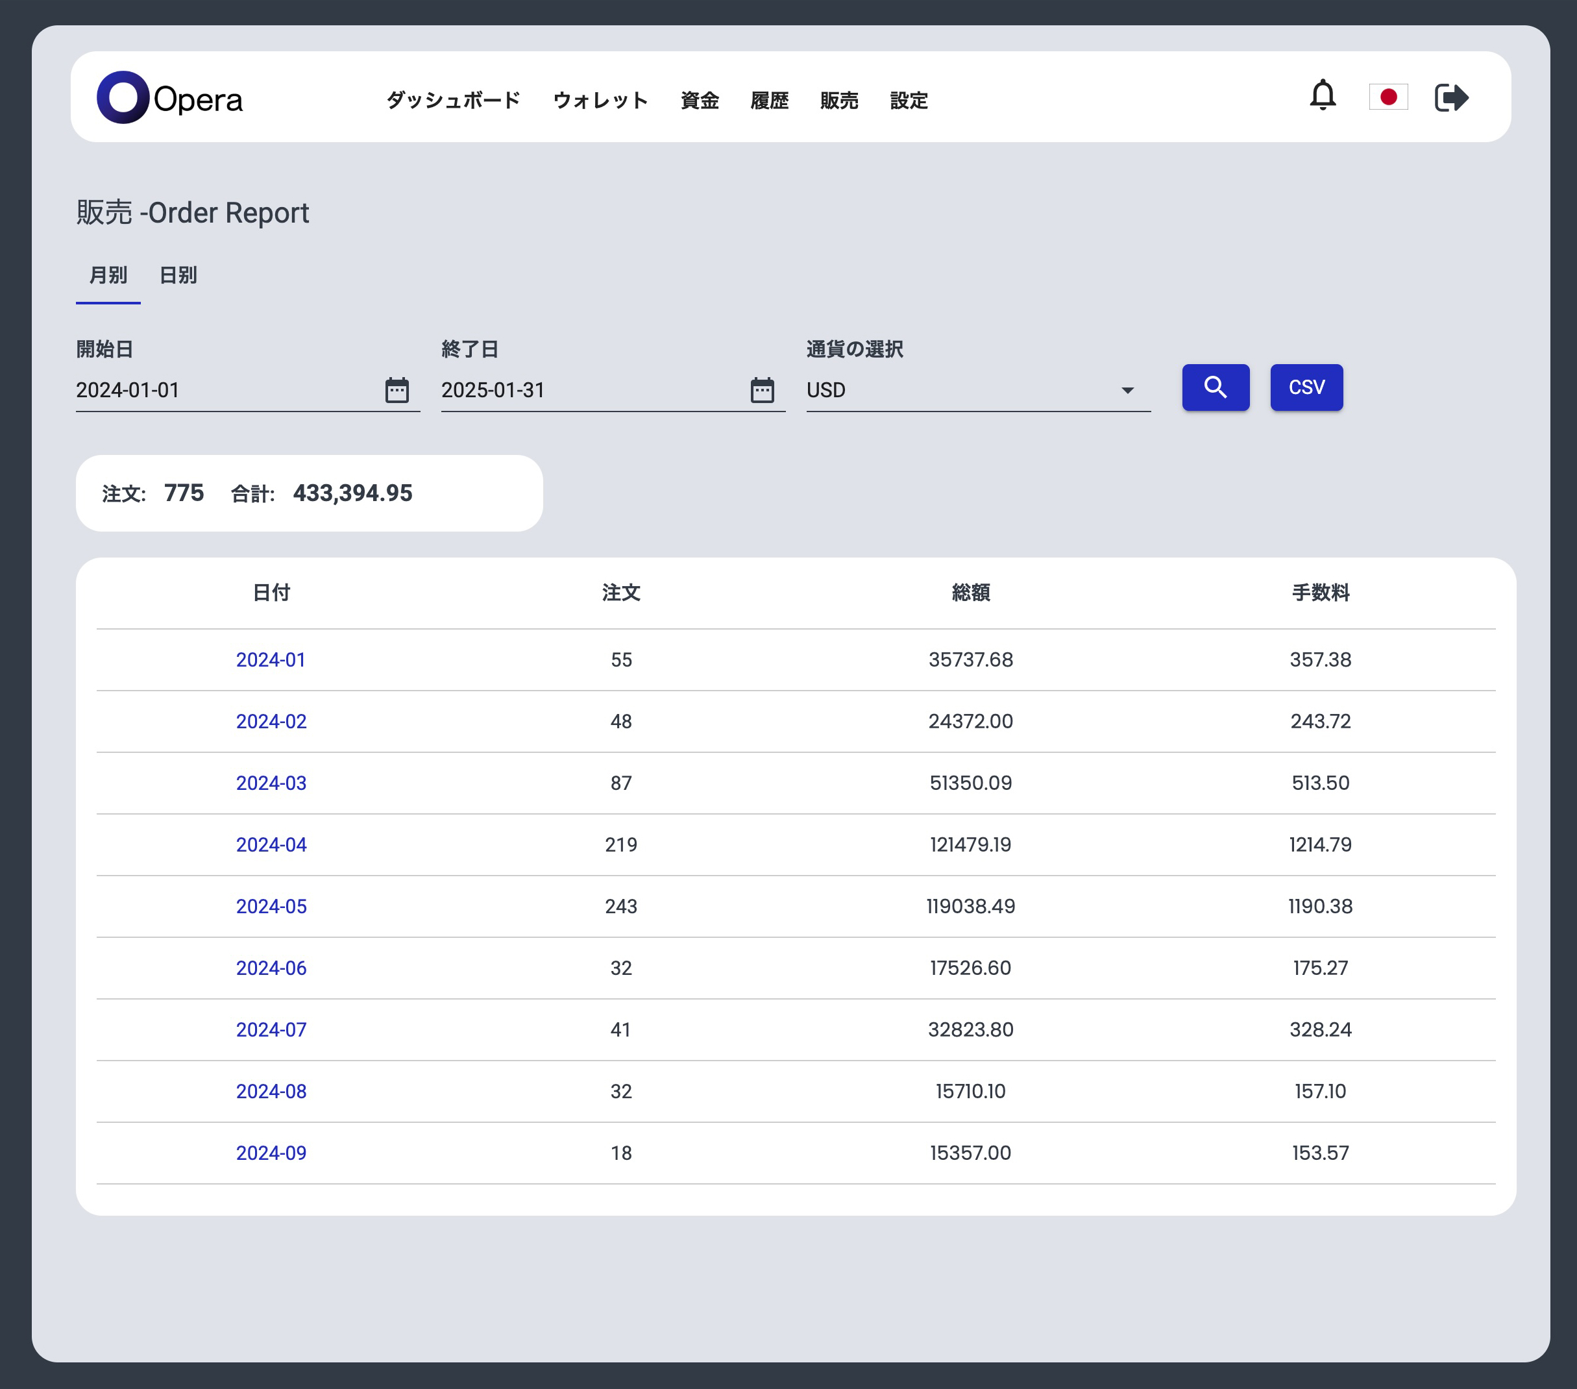
Task: Click the magnifying glass search button
Action: (1215, 387)
